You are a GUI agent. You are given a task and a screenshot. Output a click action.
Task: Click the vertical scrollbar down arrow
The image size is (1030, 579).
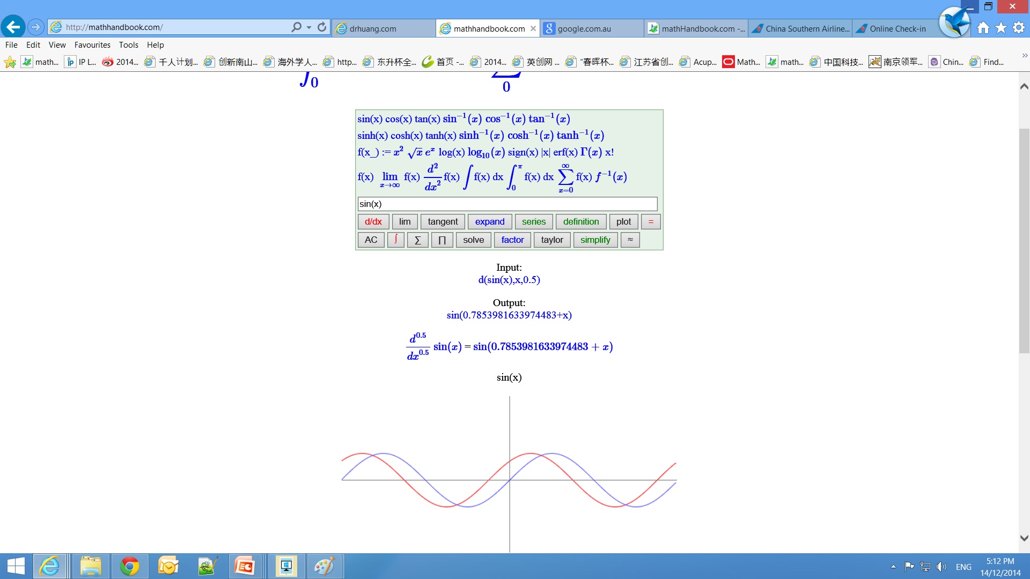pyautogui.click(x=1024, y=538)
